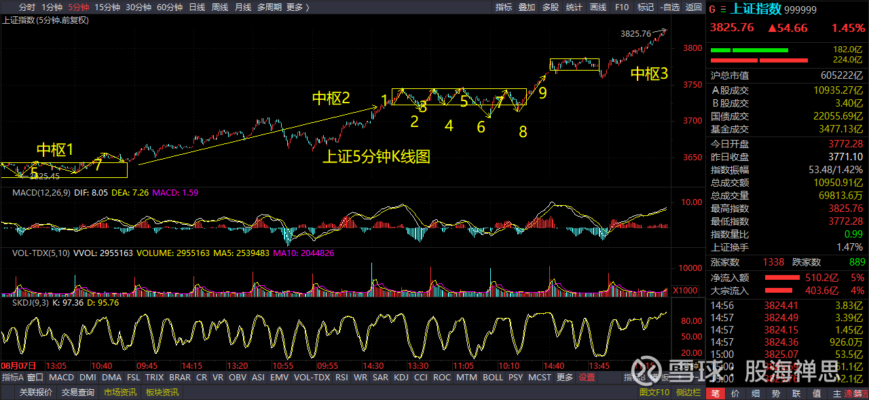Select the RSI indicator
The width and height of the screenshot is (869, 400).
(x=341, y=378)
